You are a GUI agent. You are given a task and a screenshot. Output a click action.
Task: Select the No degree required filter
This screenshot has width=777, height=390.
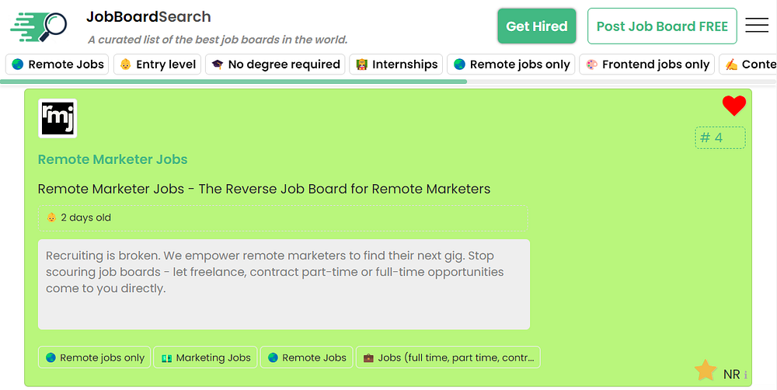(276, 64)
